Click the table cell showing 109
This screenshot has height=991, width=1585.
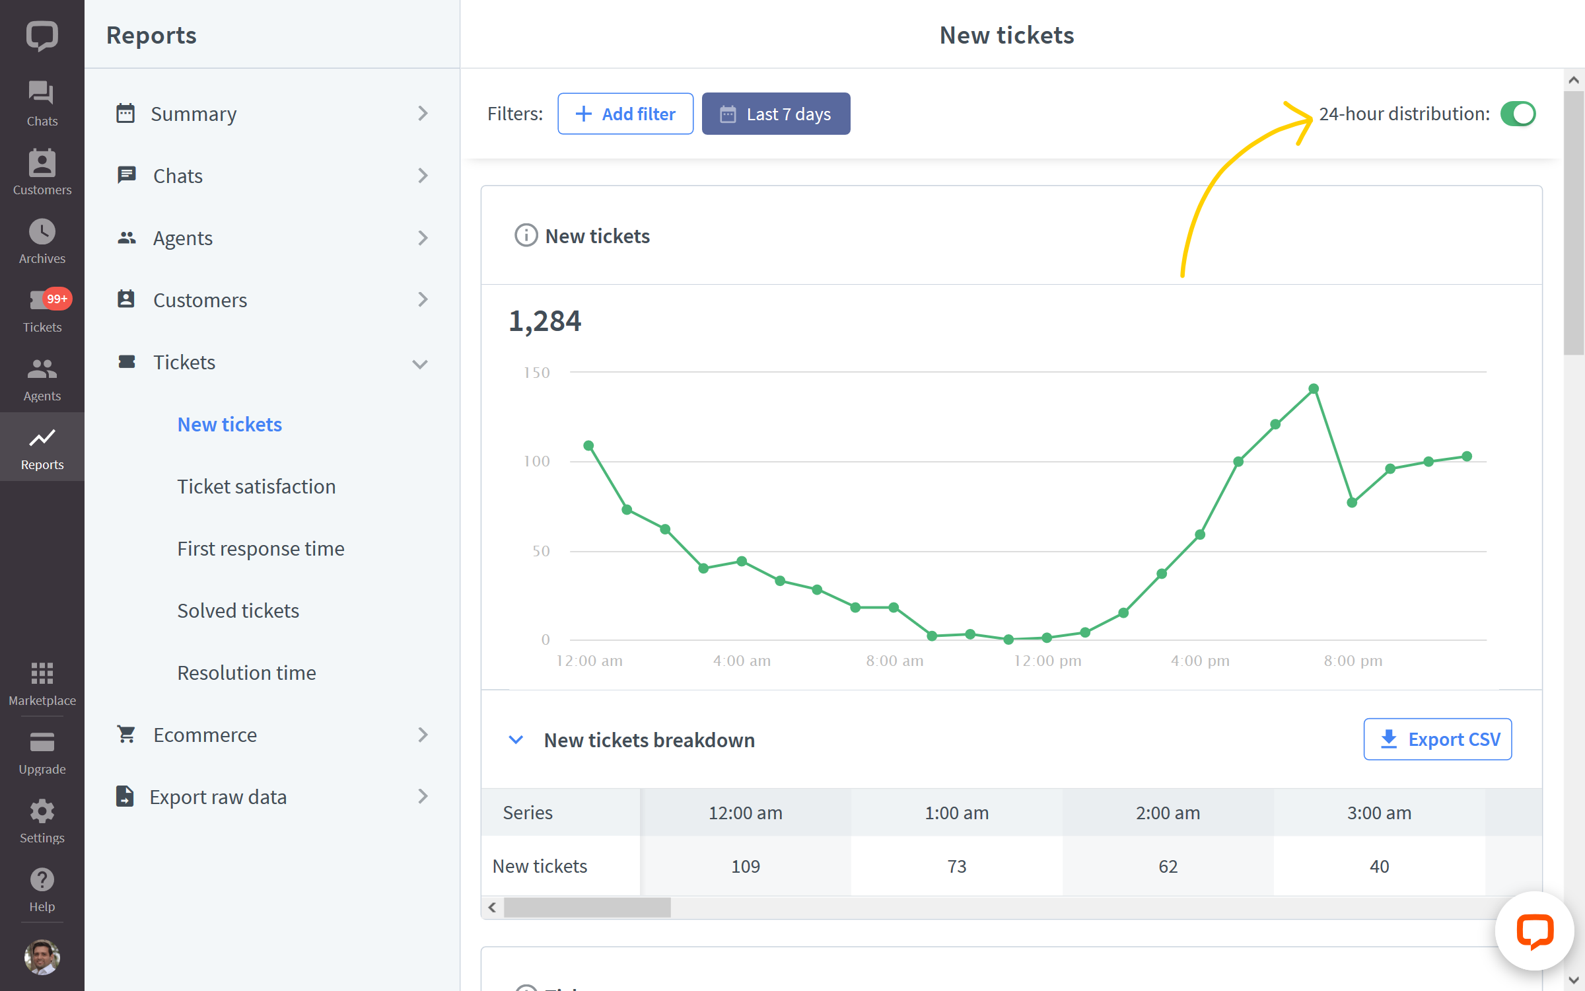pos(745,865)
